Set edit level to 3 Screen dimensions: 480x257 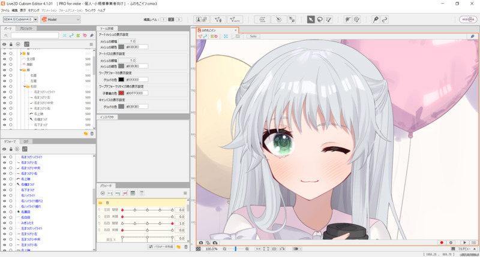[x=178, y=20]
